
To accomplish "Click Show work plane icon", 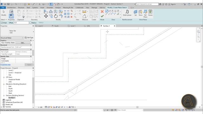I will 140,13.
